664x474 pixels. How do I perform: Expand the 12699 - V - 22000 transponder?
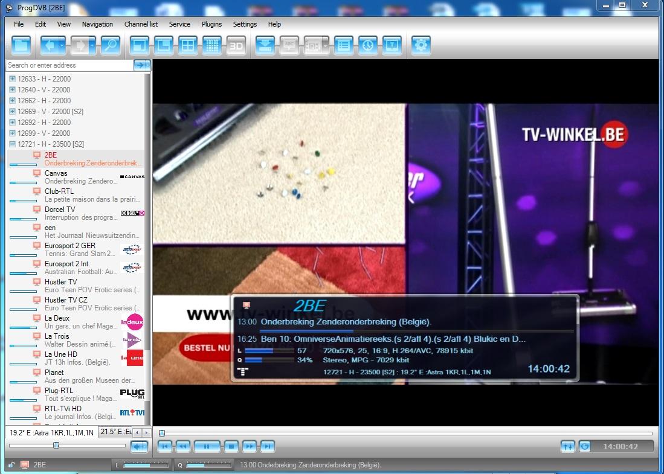pos(12,133)
